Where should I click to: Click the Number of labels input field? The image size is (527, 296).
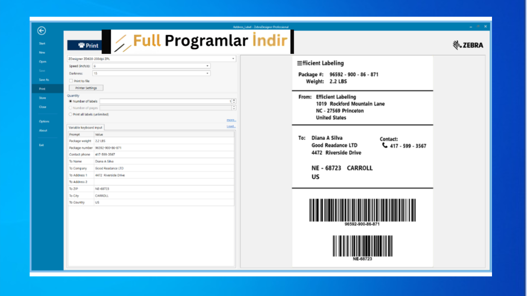point(166,101)
